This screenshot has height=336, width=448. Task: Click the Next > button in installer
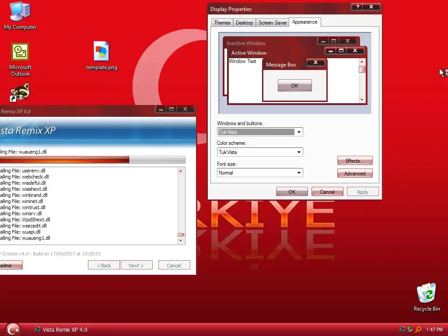coord(136,265)
